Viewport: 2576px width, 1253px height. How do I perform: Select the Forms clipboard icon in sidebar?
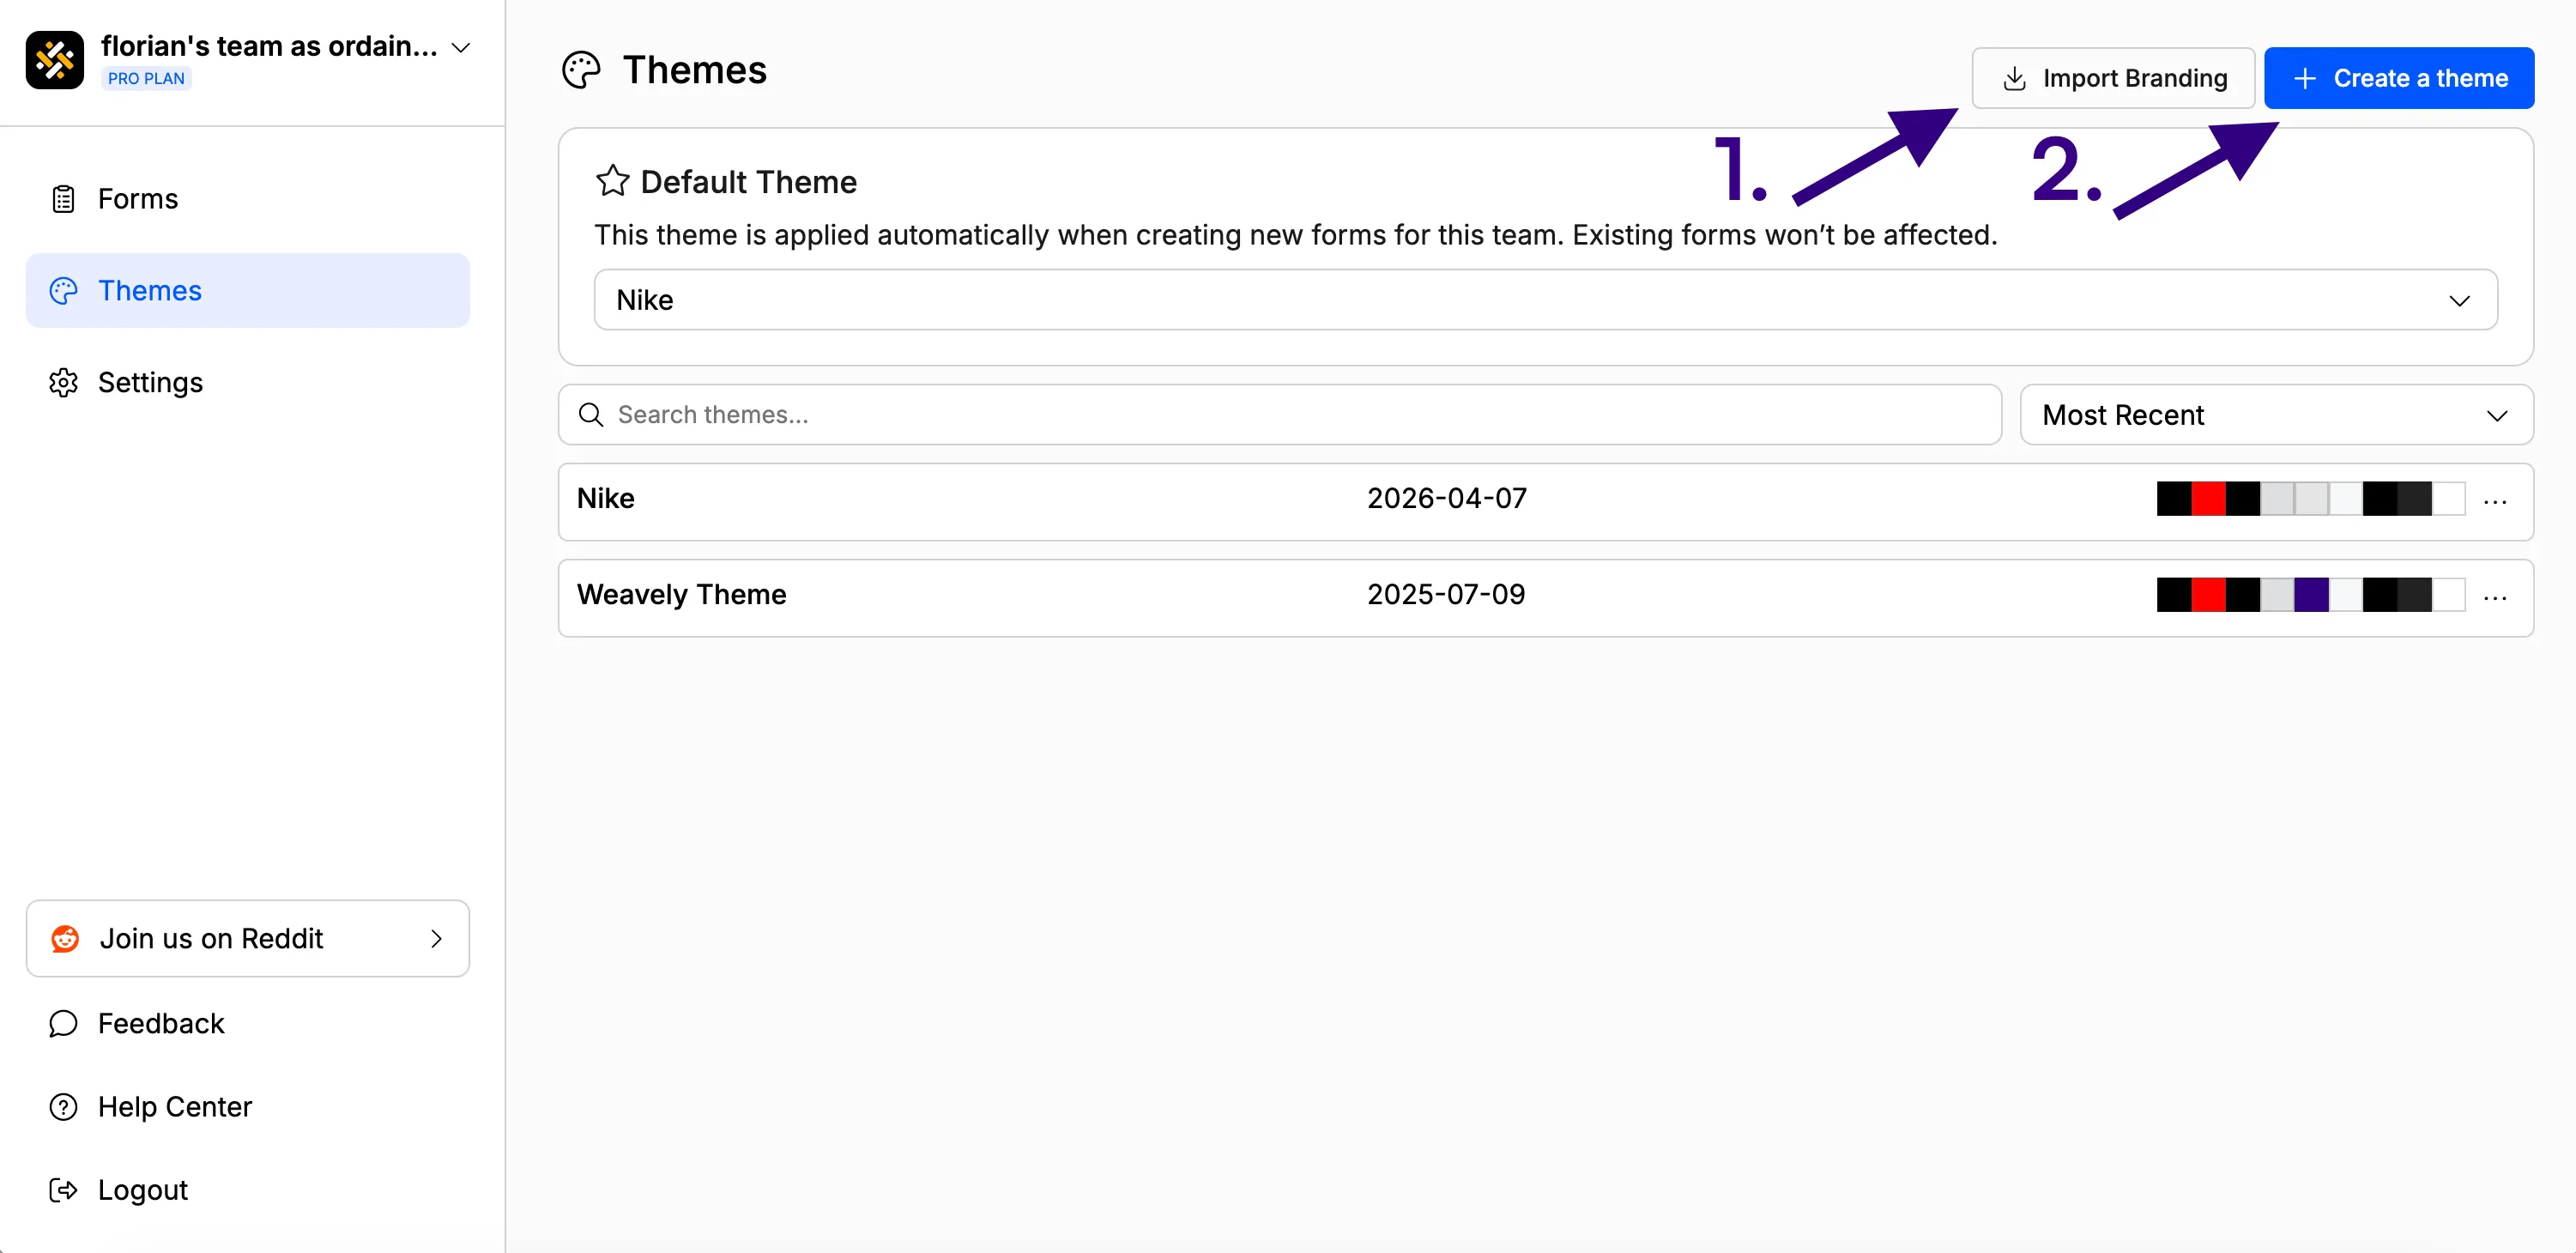pos(63,199)
